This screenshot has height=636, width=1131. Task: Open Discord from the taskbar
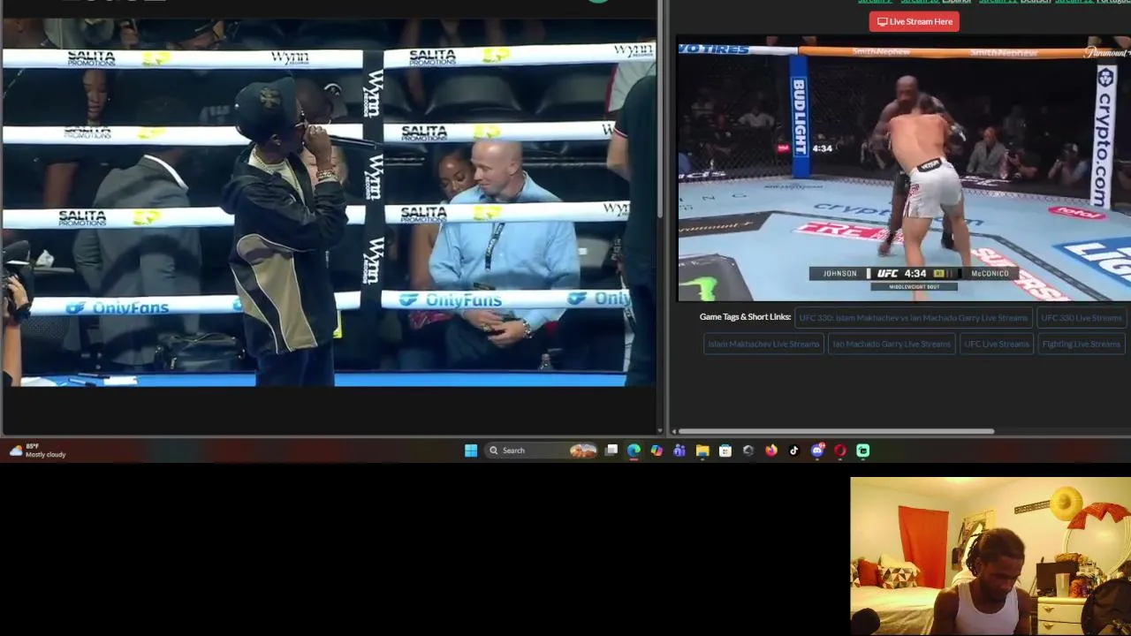[817, 450]
